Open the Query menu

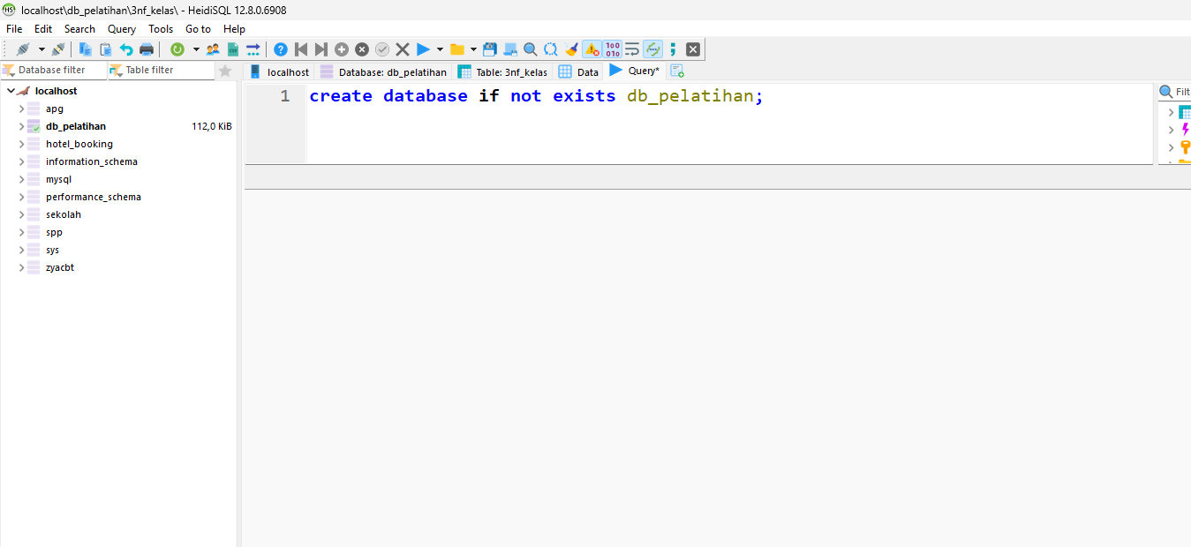click(122, 29)
